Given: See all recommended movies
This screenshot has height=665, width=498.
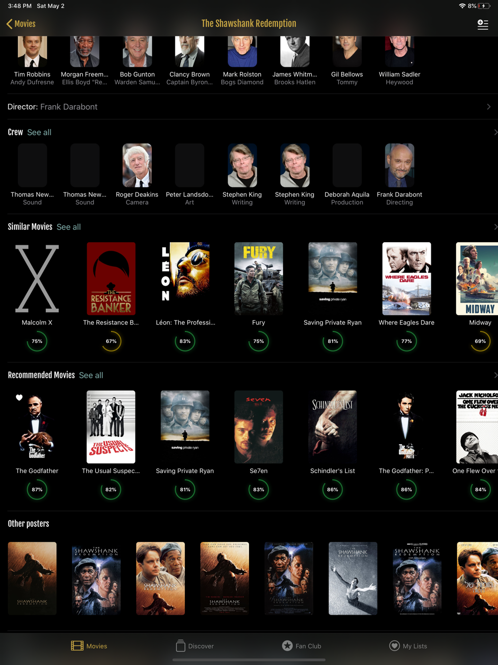Looking at the screenshot, I should click(x=91, y=375).
